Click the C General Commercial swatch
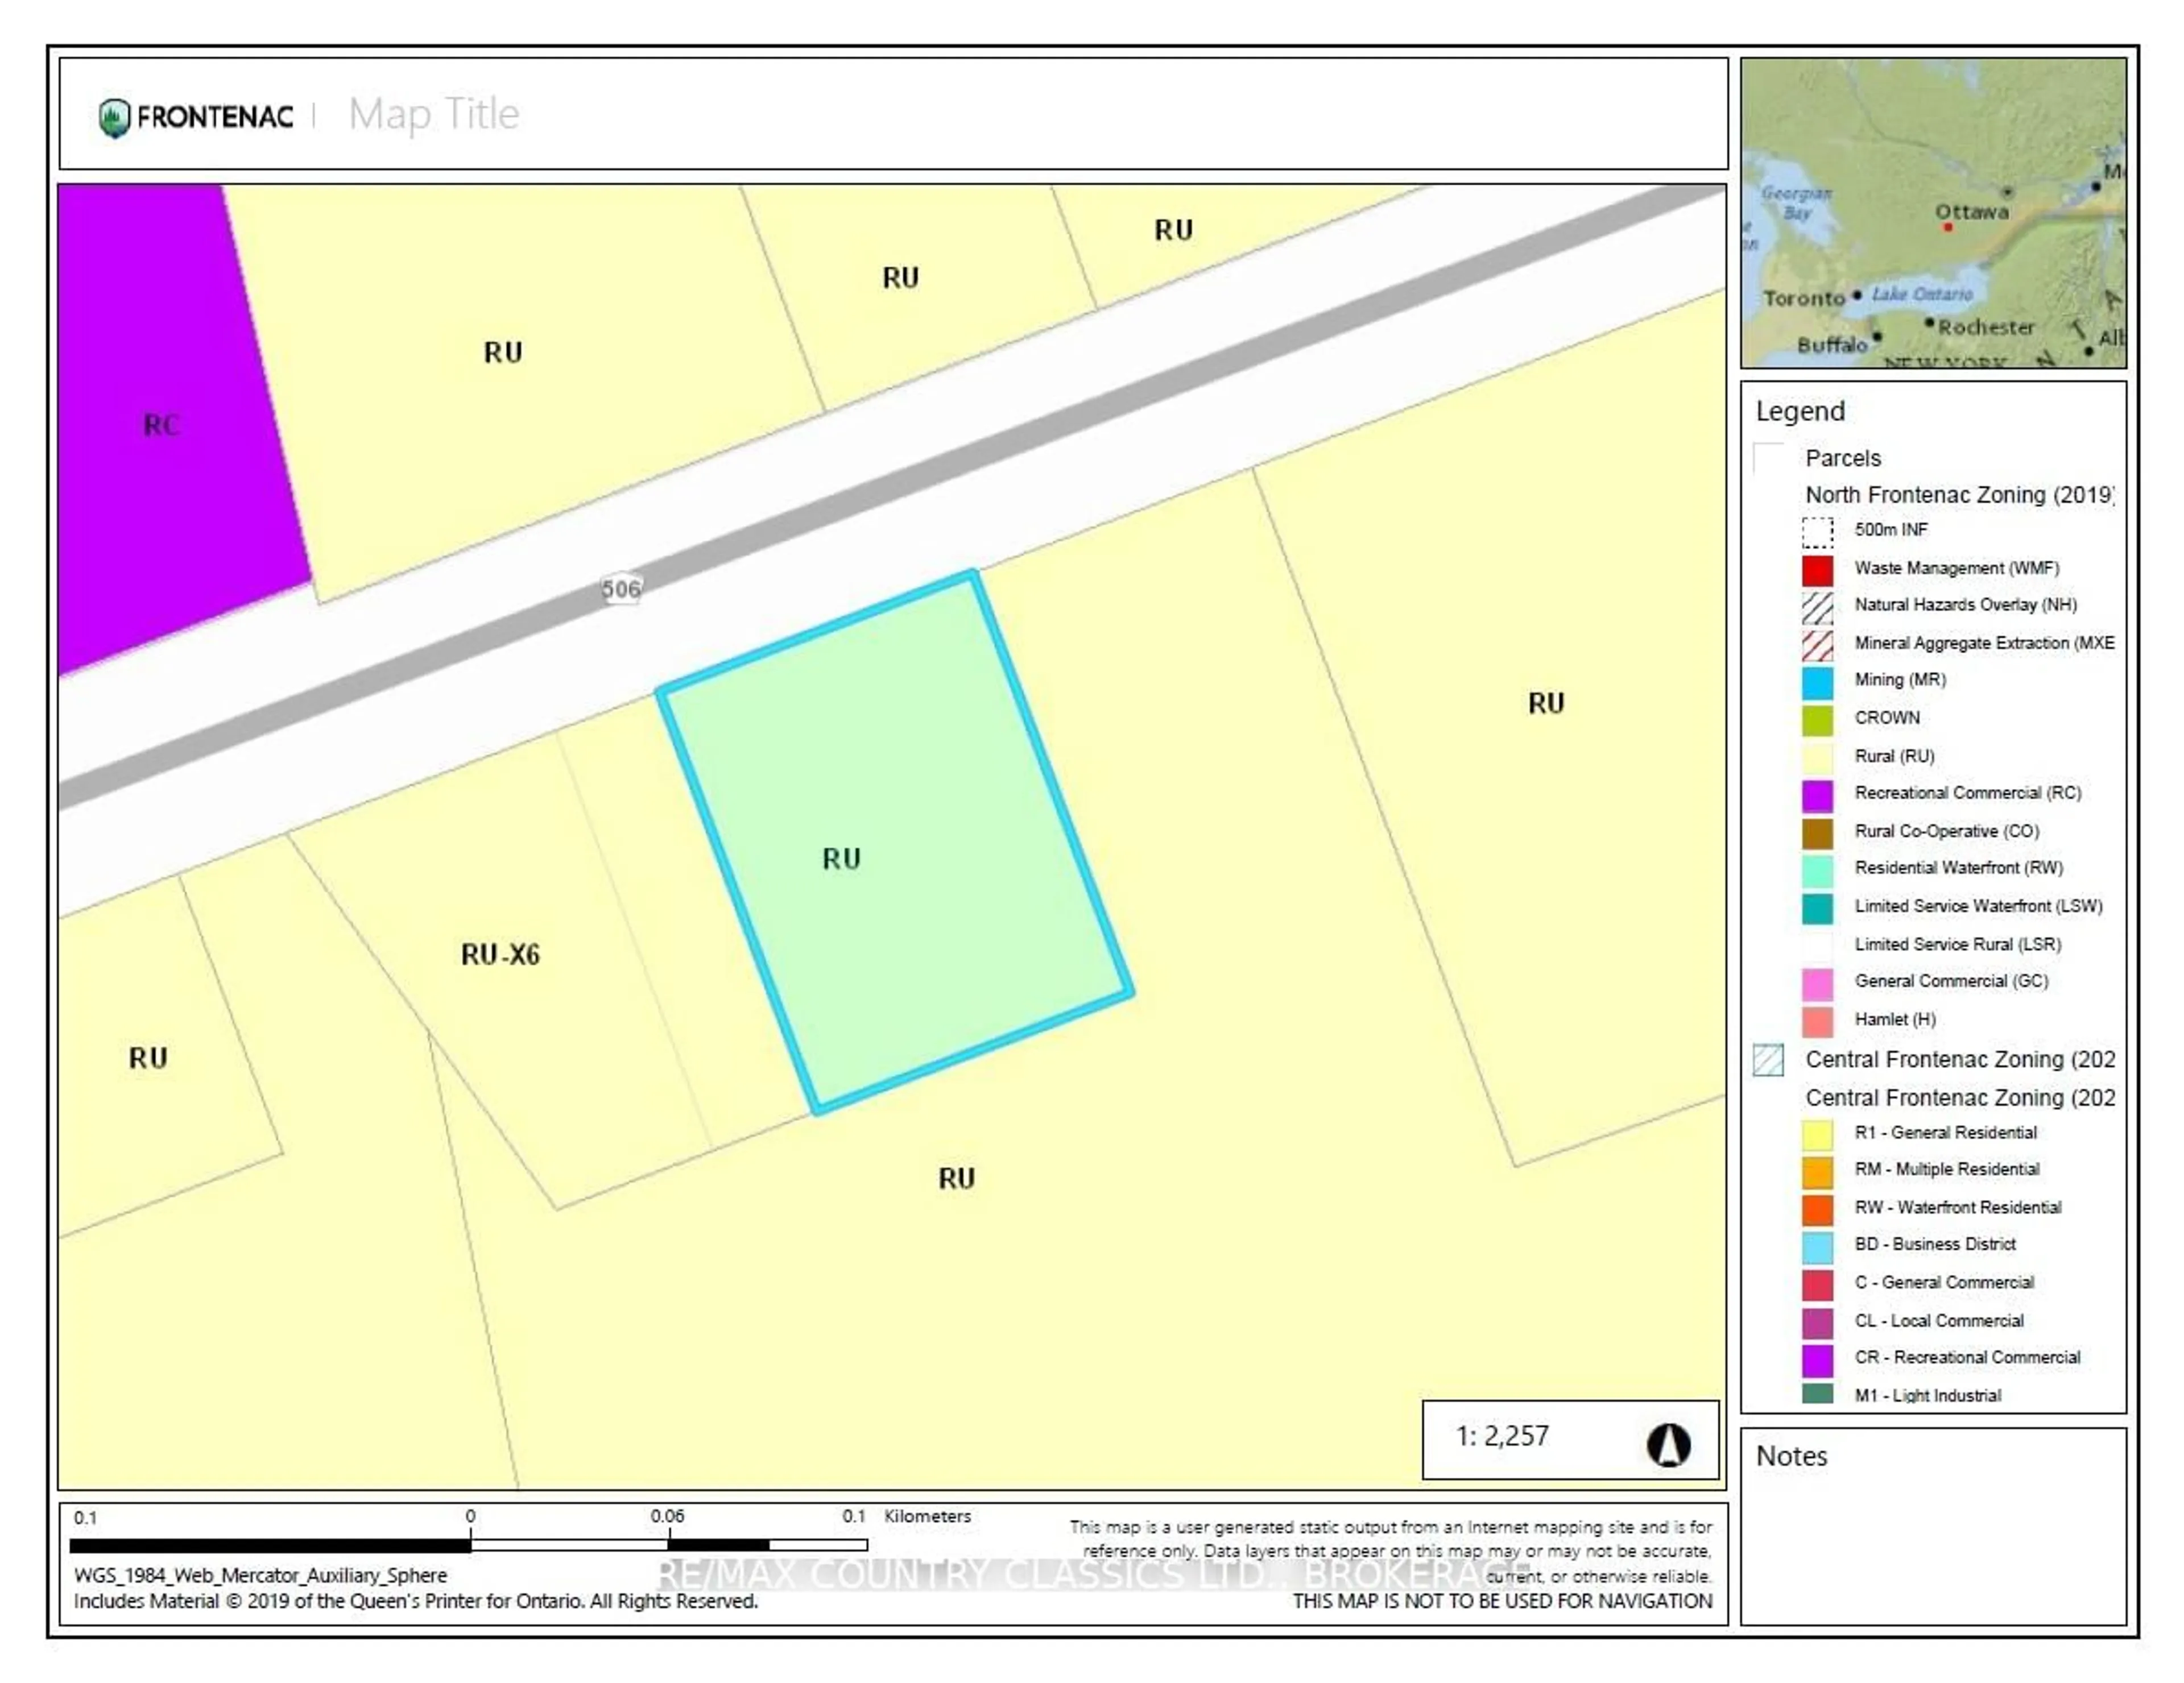Image resolution: width=2184 pixels, height=1683 pixels. pyautogui.click(x=1817, y=1284)
